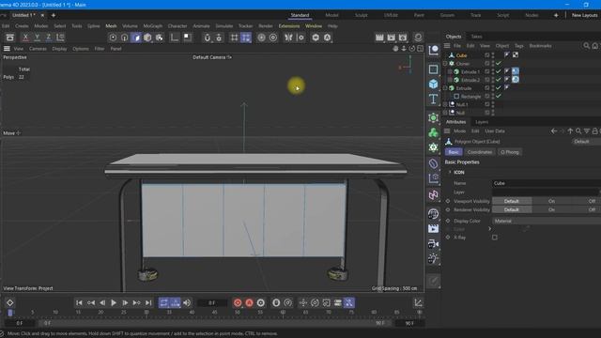The height and width of the screenshot is (338, 601).
Task: Open the viewport Cameras menu
Action: click(38, 49)
